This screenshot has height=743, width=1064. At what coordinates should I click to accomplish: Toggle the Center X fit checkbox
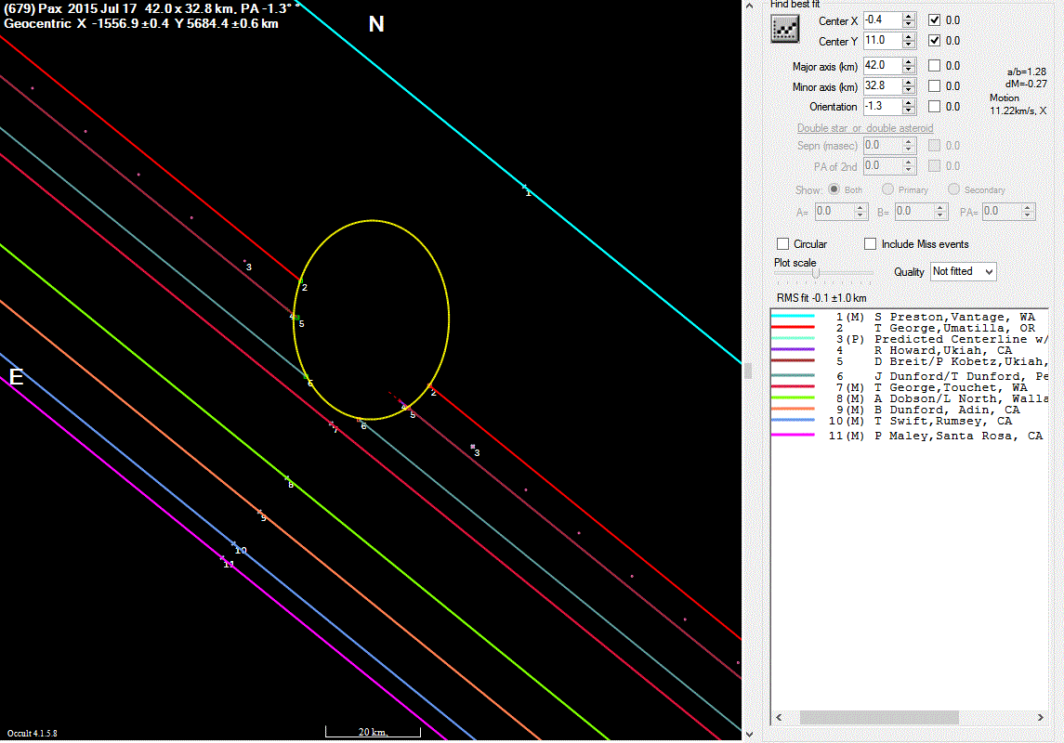point(935,20)
